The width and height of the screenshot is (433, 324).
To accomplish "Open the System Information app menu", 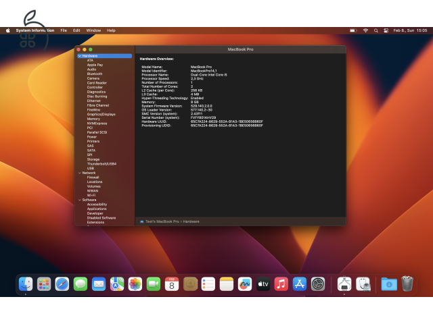I will pos(35,30).
